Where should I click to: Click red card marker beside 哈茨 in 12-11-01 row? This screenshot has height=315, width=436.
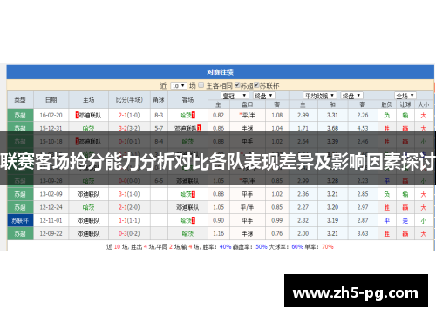pos(194,220)
